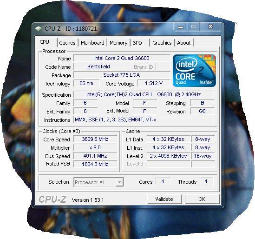The width and height of the screenshot is (255, 239).
Task: Switch to the Caches tab
Action: pos(67,43)
